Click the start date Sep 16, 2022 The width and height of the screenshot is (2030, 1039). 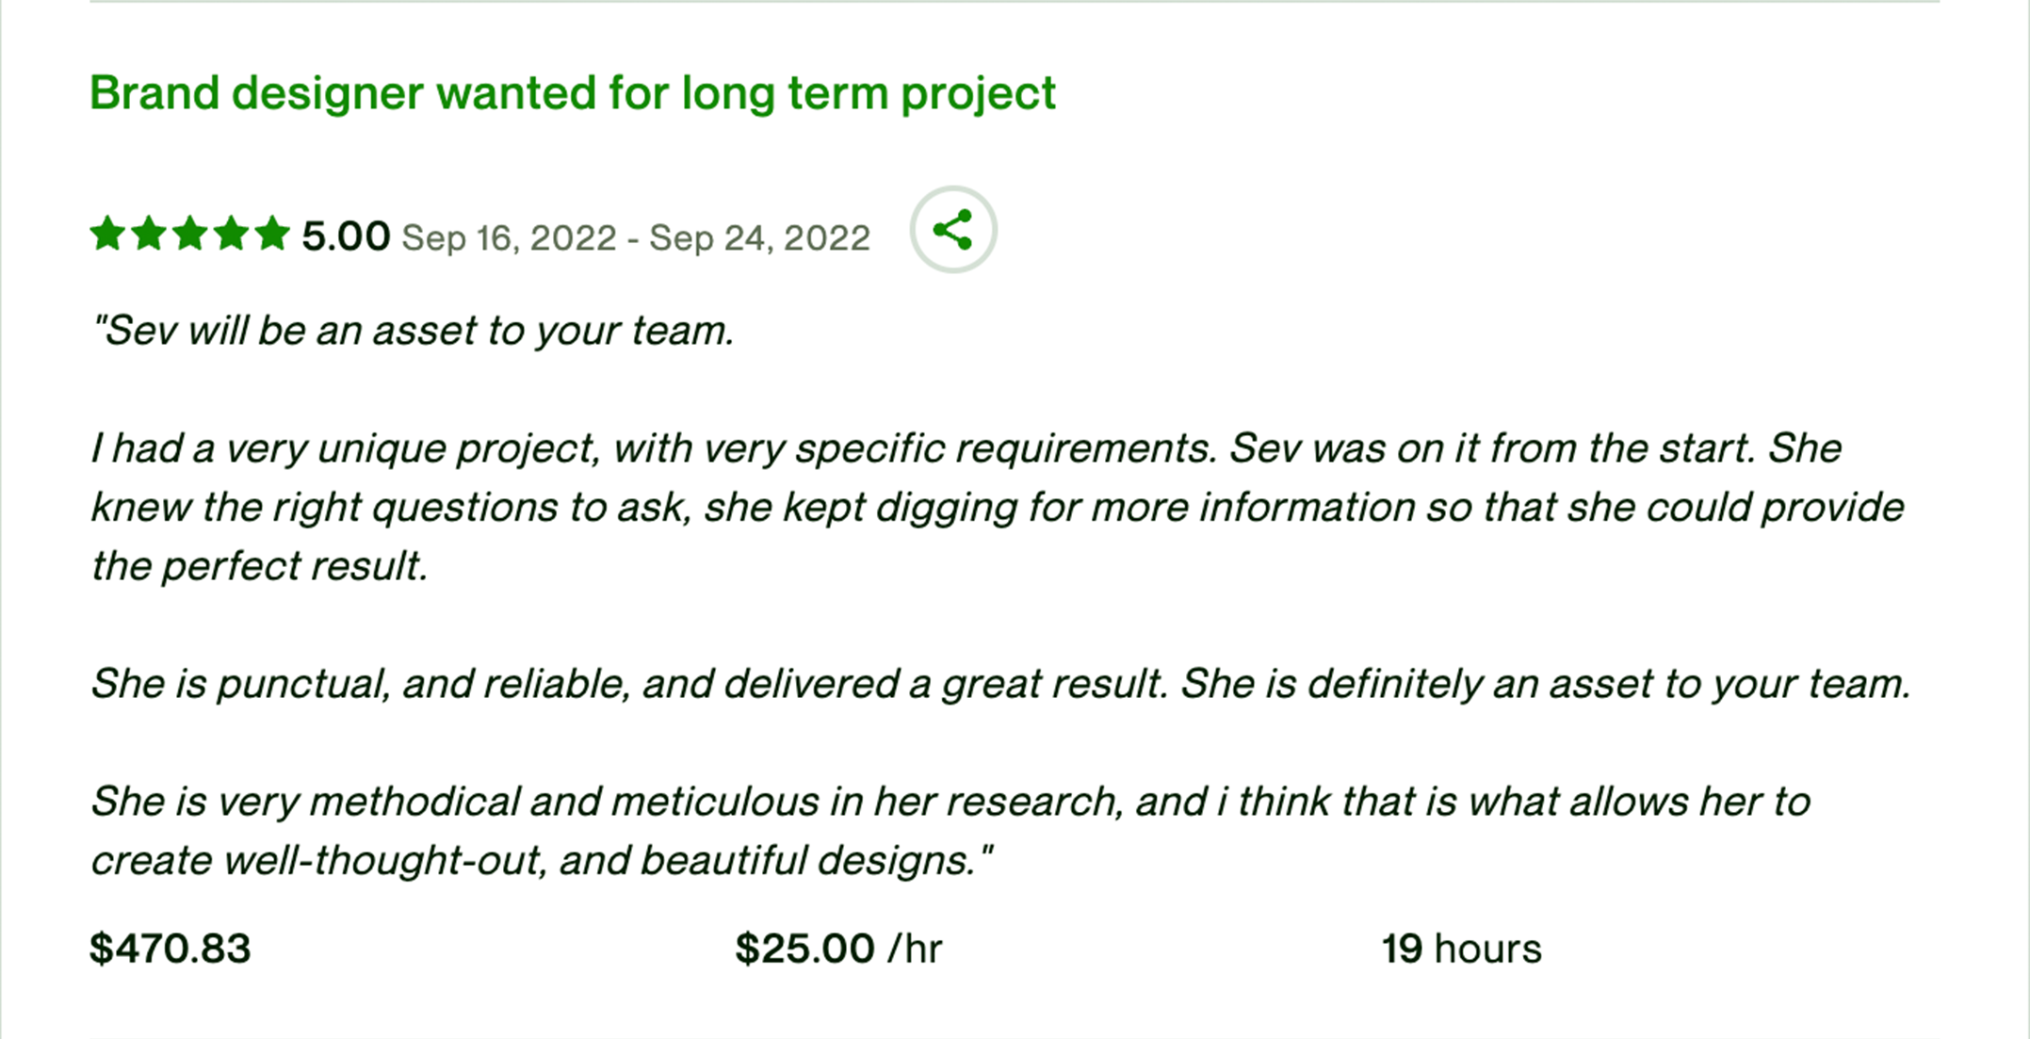pyautogui.click(x=509, y=238)
